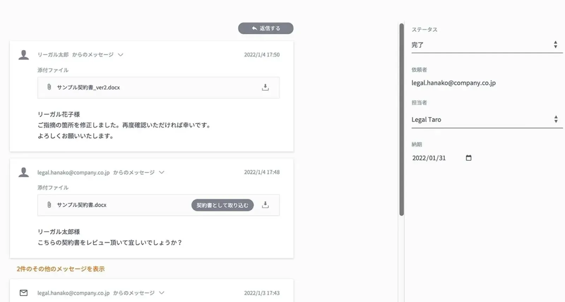Image resolution: width=565 pixels, height=302 pixels.
Task: Click paperclip icon beside サンプル契約書.docx
Action: 49,205
